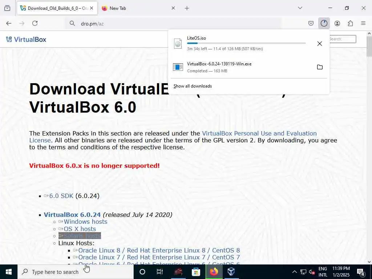Open Microsoft Store from taskbar
The image size is (372, 279).
[x=196, y=272]
